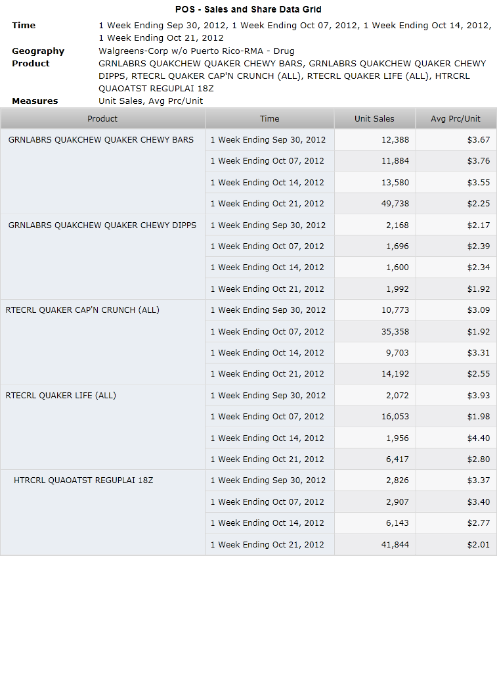Click the bold Time label in header
Image resolution: width=497 pixels, height=675 pixels.
coord(24,25)
